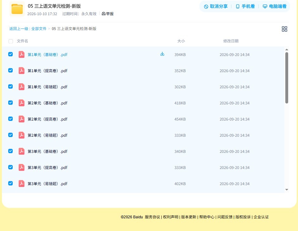298x231 pixels.
Task: Open file 第2单元（基础卷）.pdf
Action: tap(48, 103)
